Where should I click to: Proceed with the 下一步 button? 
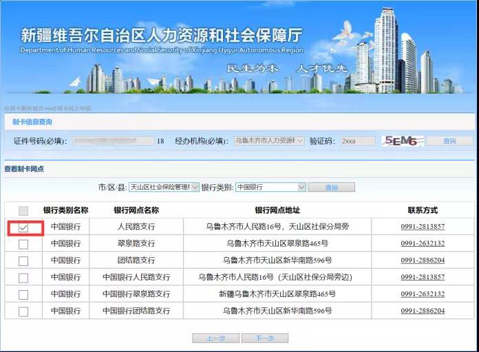pyautogui.click(x=264, y=338)
